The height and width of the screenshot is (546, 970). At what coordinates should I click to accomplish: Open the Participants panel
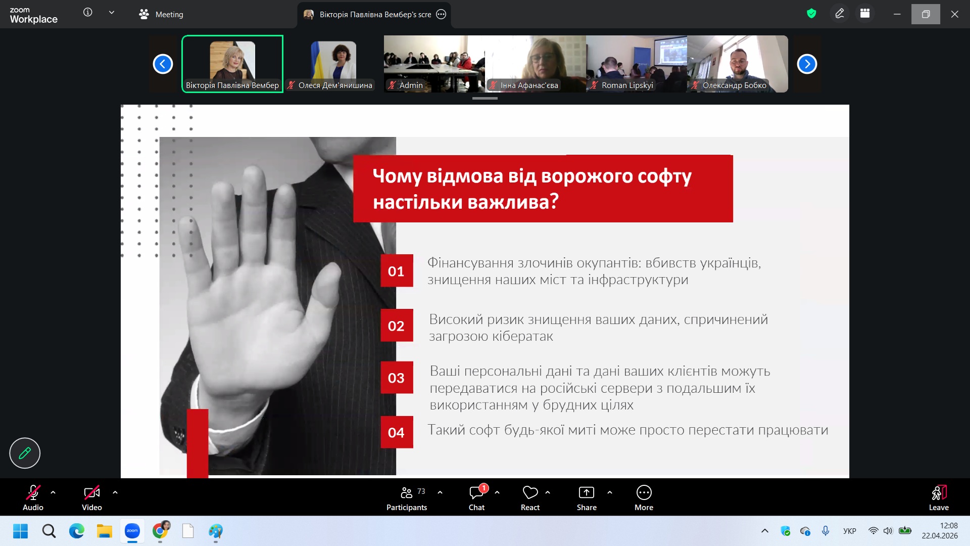pyautogui.click(x=406, y=498)
